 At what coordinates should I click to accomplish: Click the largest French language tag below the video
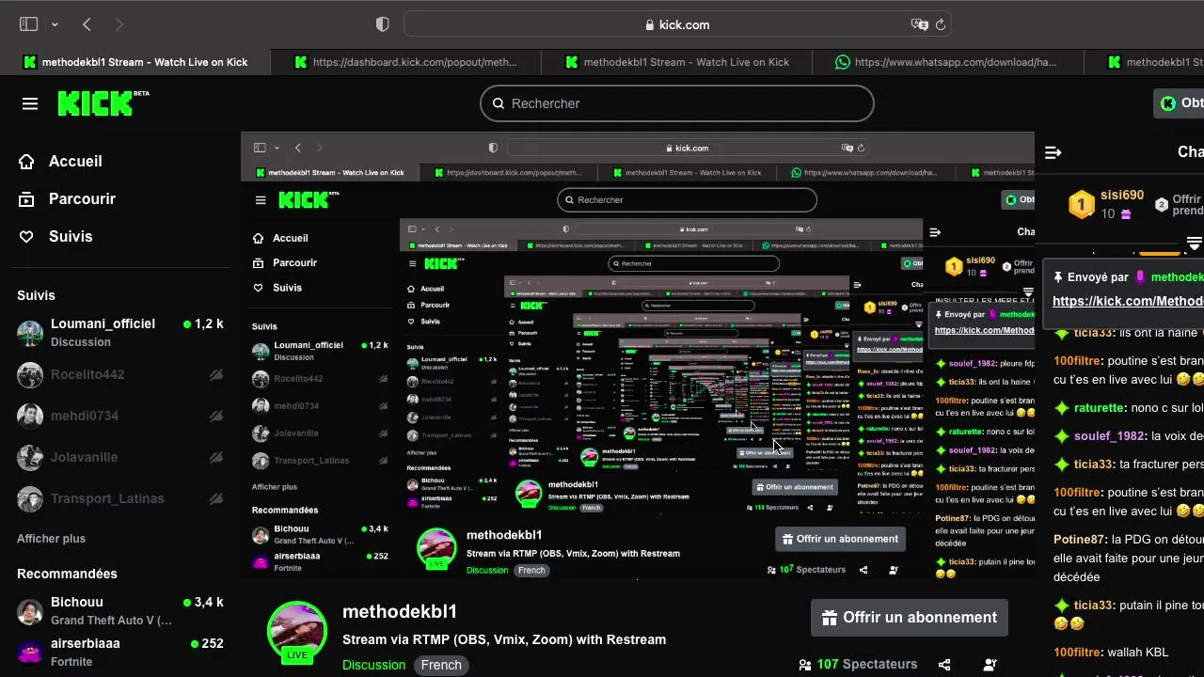coord(441,665)
